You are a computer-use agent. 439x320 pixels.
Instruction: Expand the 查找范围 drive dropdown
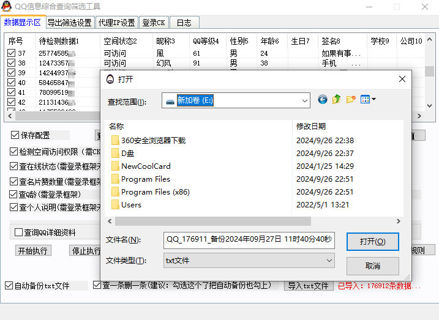click(x=305, y=100)
